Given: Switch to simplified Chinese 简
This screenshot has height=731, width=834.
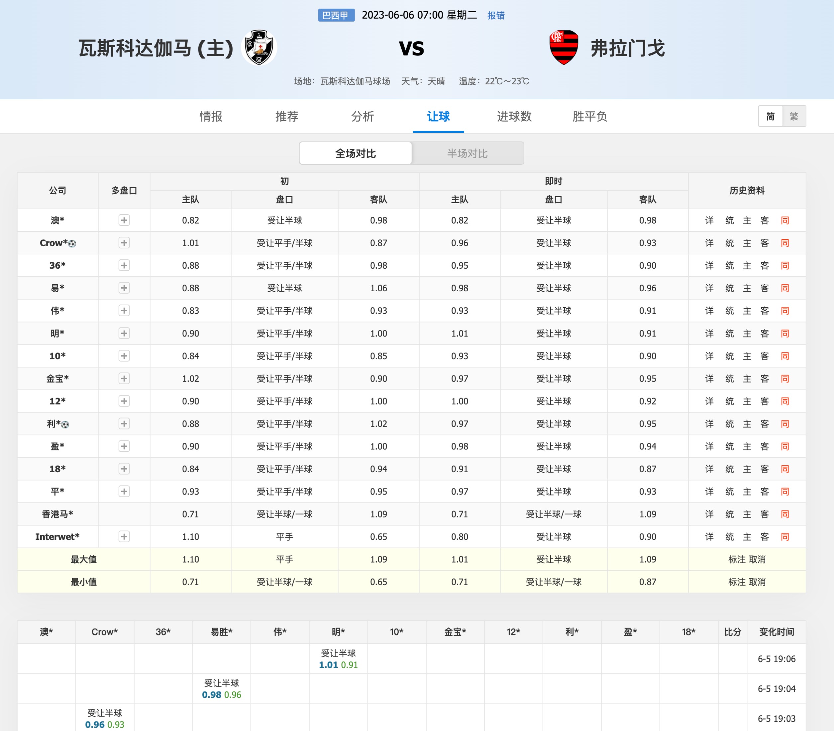Looking at the screenshot, I should (770, 116).
